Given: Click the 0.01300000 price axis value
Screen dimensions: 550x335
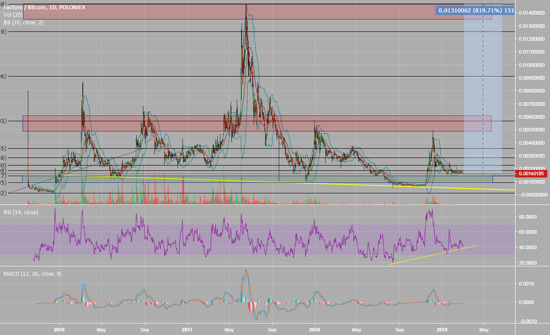Looking at the screenshot, I should coord(531,26).
